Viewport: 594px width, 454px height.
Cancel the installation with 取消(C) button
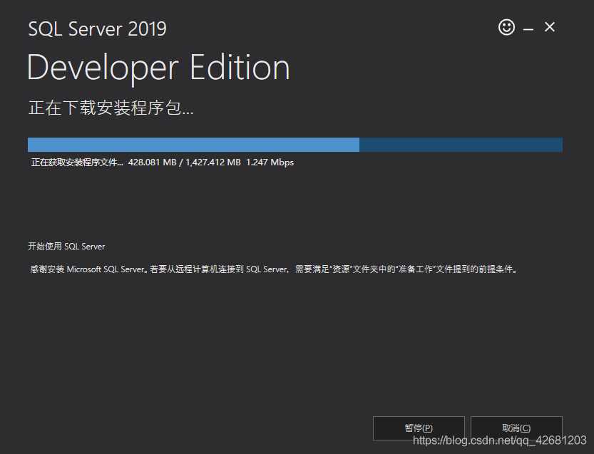click(x=516, y=428)
